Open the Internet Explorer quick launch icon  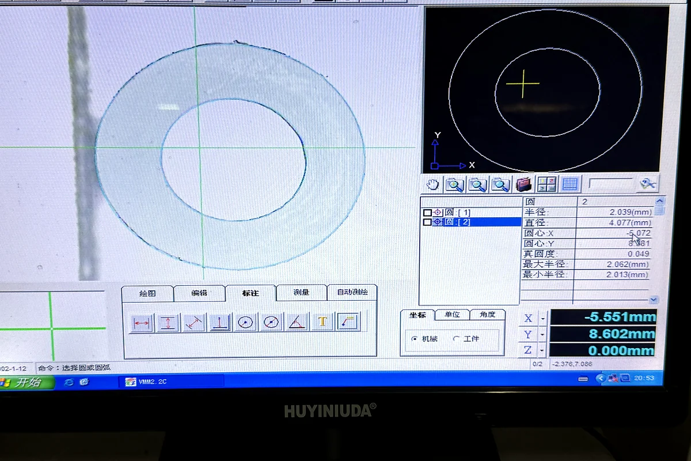[x=69, y=382]
